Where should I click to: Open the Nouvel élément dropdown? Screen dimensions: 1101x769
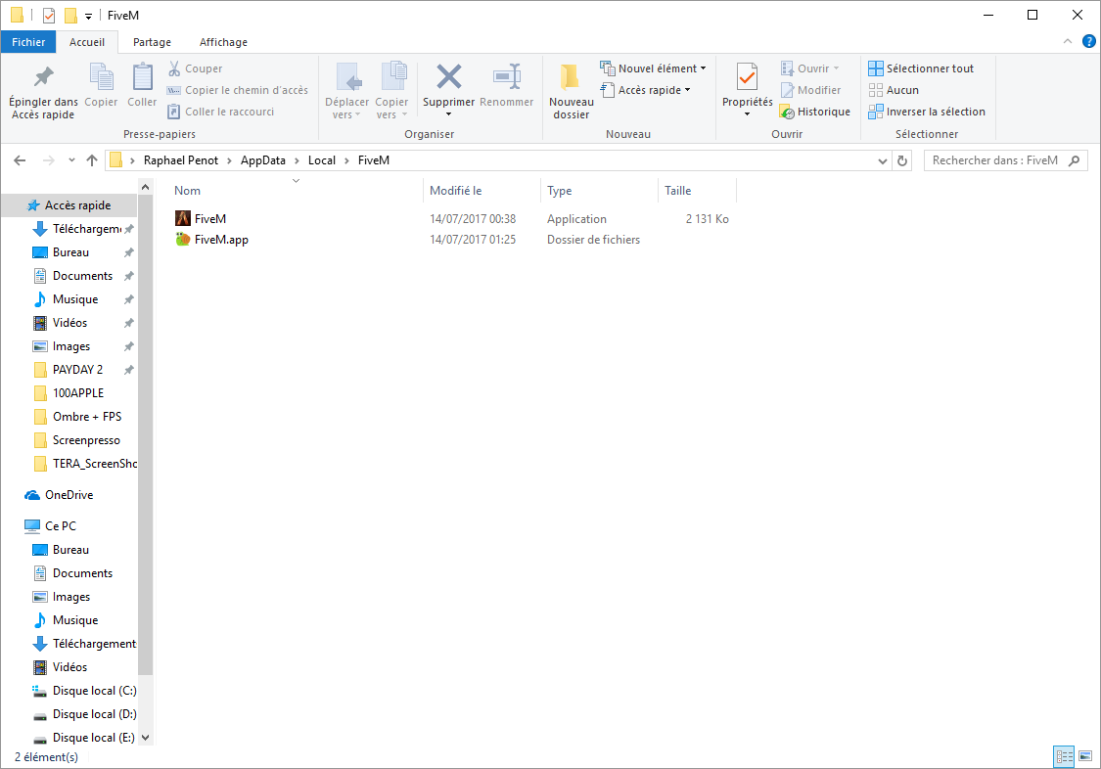point(653,68)
